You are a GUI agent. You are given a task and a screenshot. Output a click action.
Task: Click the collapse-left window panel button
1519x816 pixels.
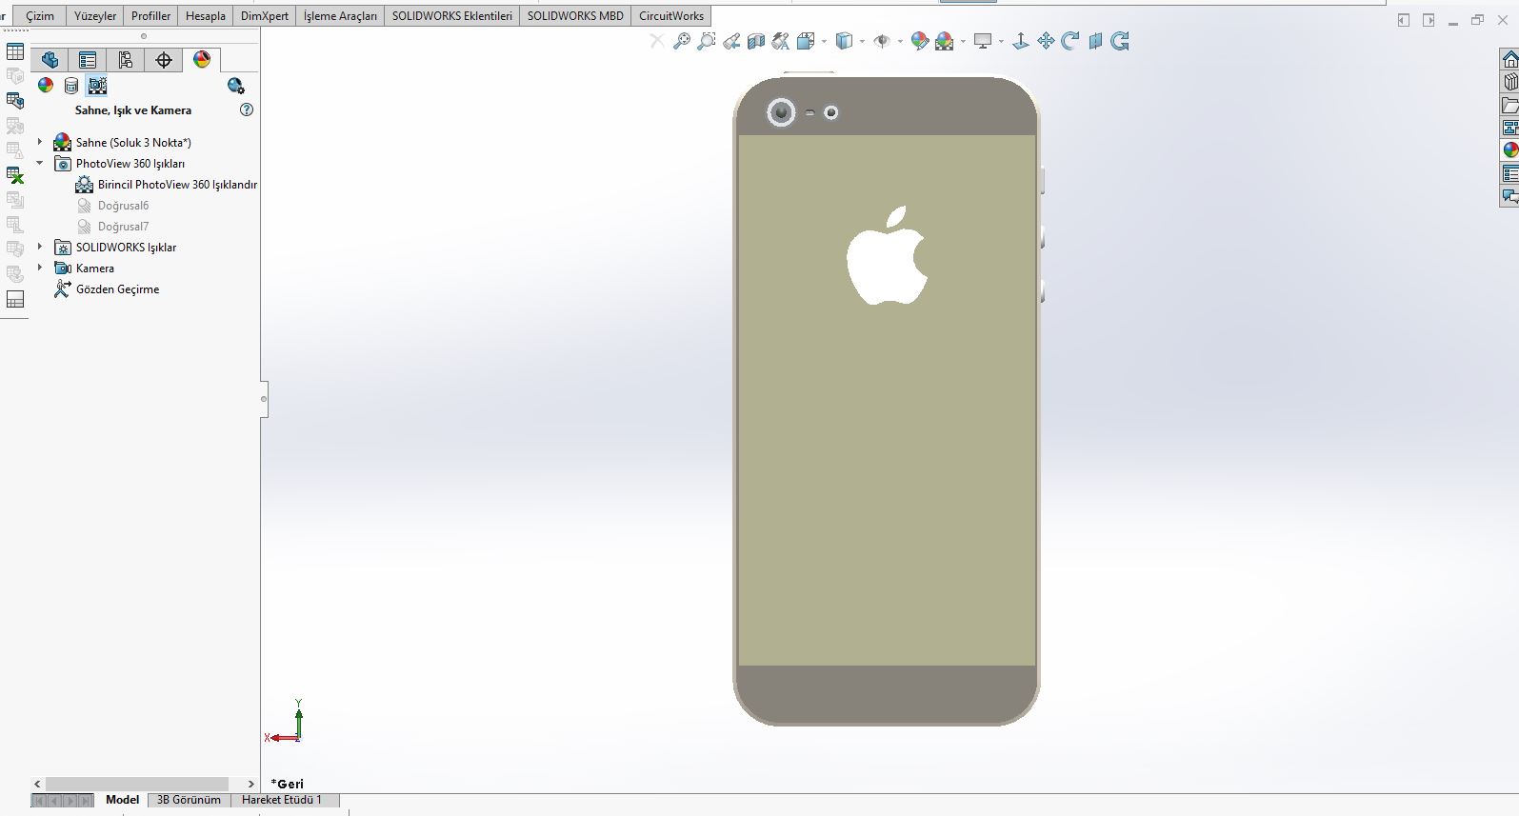click(1403, 20)
